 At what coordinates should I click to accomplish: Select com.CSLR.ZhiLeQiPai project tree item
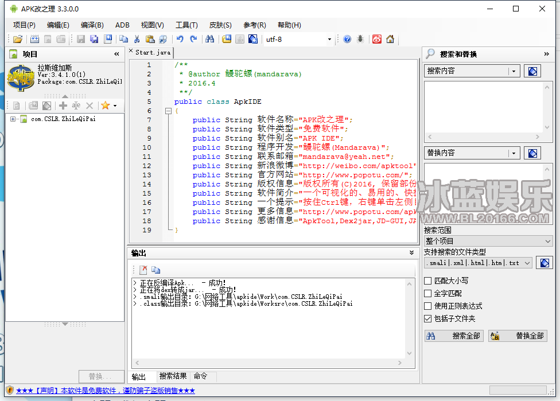tap(63, 119)
